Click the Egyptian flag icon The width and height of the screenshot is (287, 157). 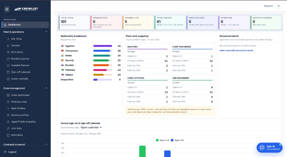click(x=62, y=46)
